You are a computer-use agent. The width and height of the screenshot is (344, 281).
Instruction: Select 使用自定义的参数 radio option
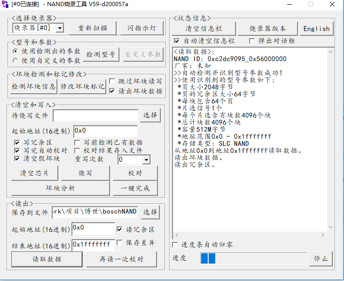click(16, 60)
